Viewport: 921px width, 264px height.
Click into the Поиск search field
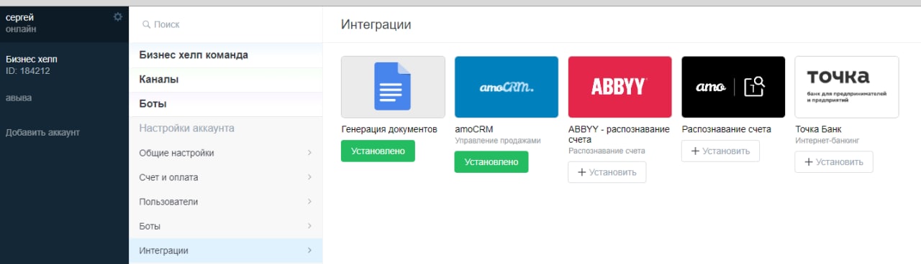(x=226, y=24)
